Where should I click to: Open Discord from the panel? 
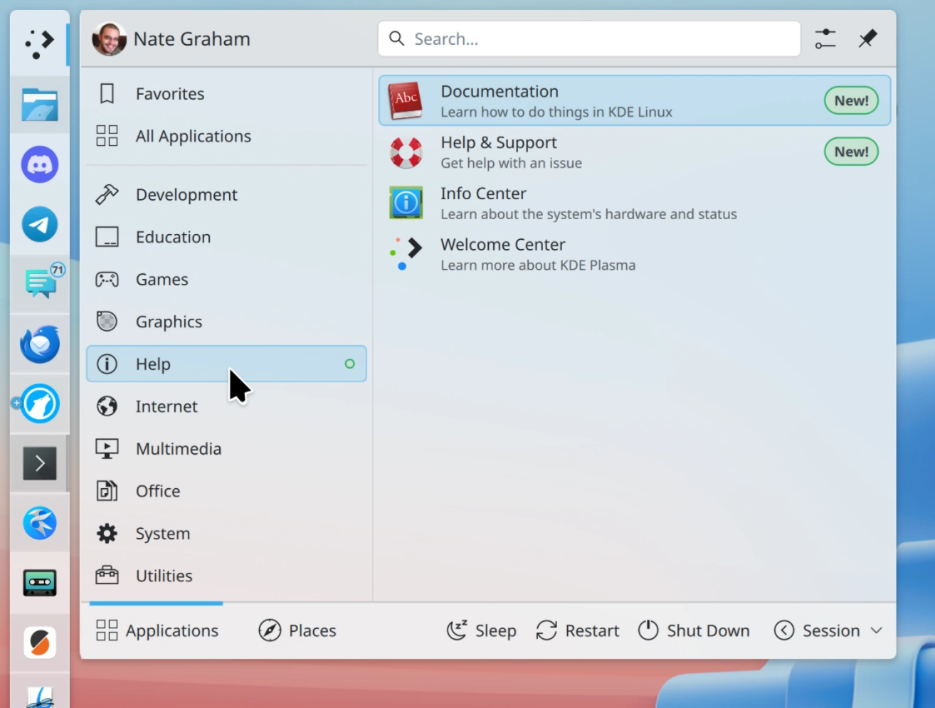click(39, 164)
